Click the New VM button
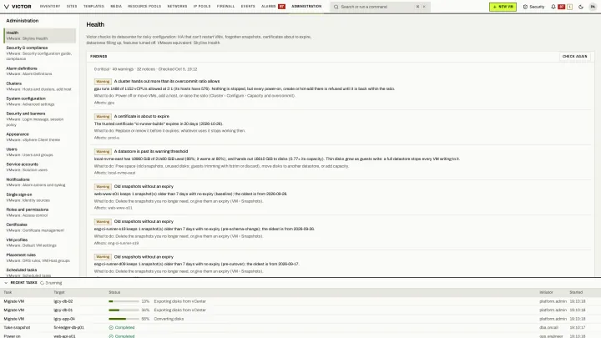 tap(503, 7)
